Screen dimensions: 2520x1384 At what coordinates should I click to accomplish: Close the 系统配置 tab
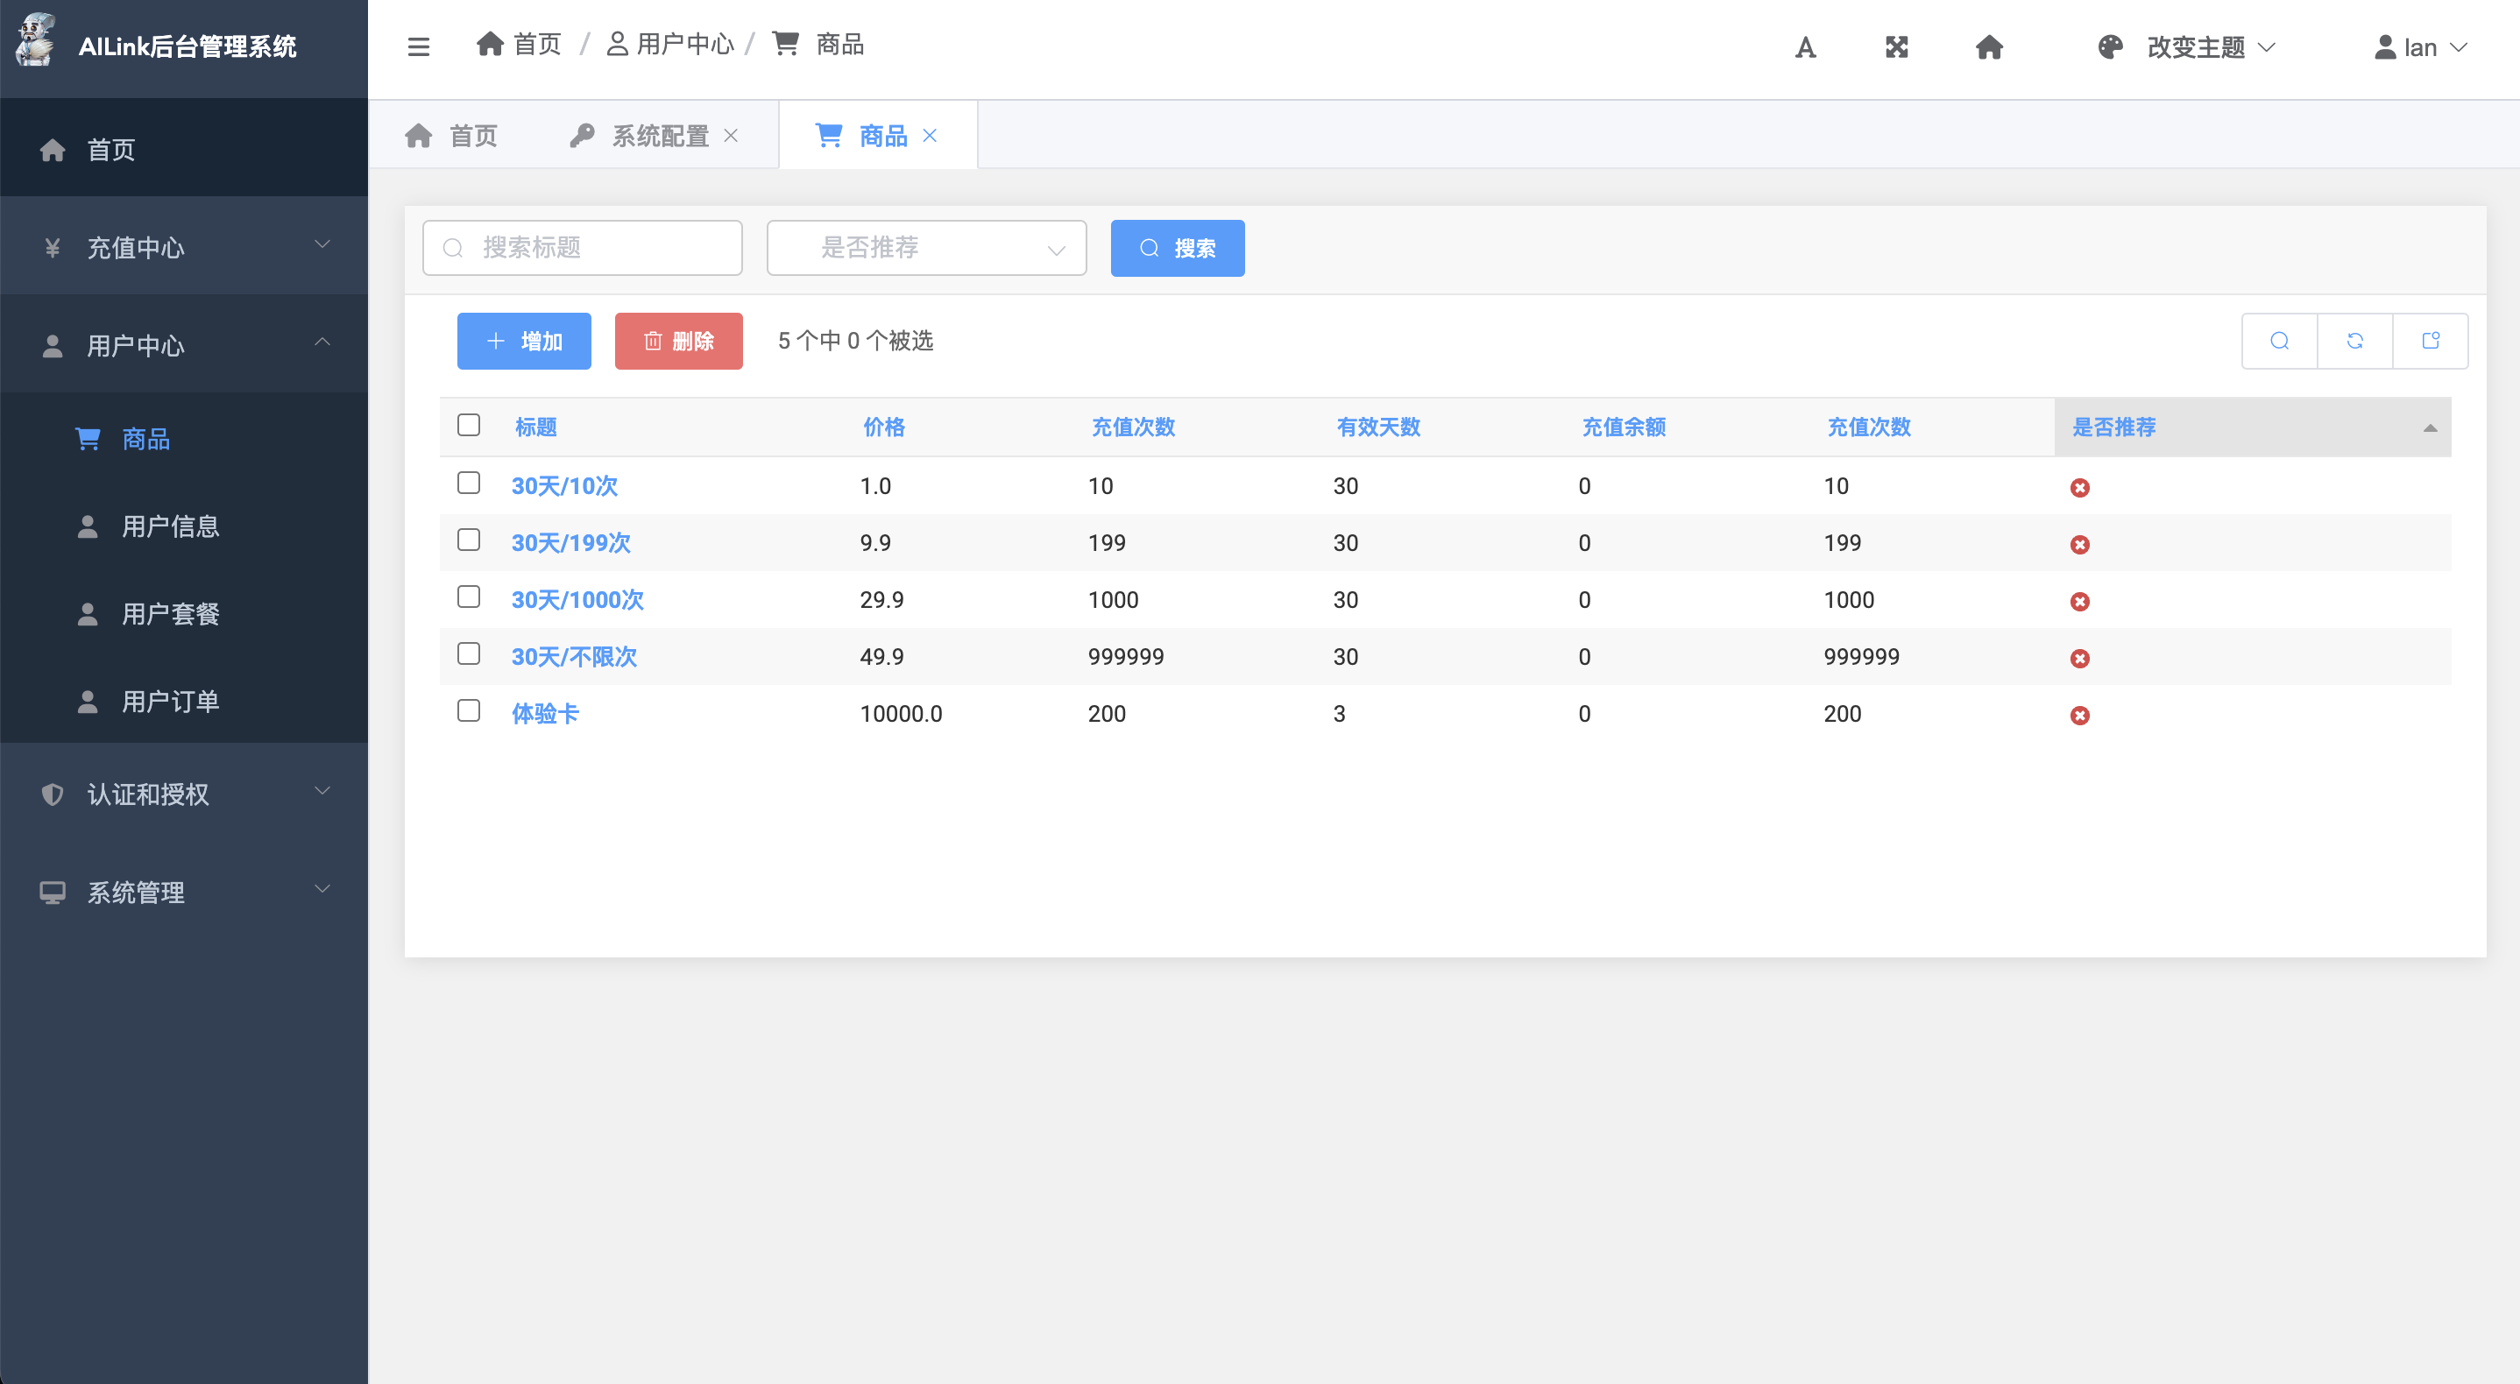pos(731,136)
